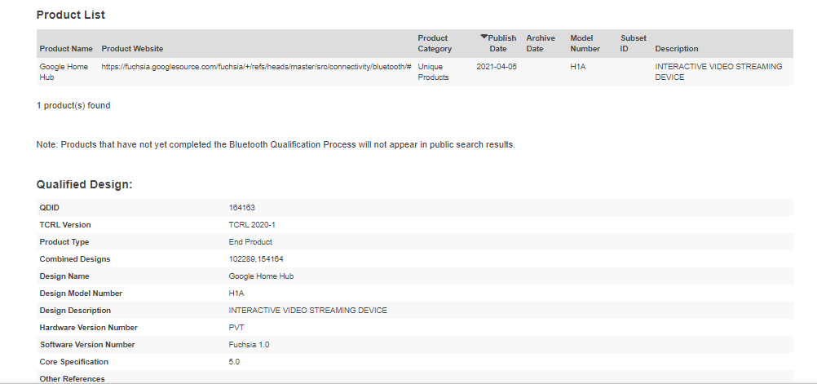Open the fuchsia.googlesource.com product website URL
This screenshot has height=384, width=817.
(x=257, y=67)
